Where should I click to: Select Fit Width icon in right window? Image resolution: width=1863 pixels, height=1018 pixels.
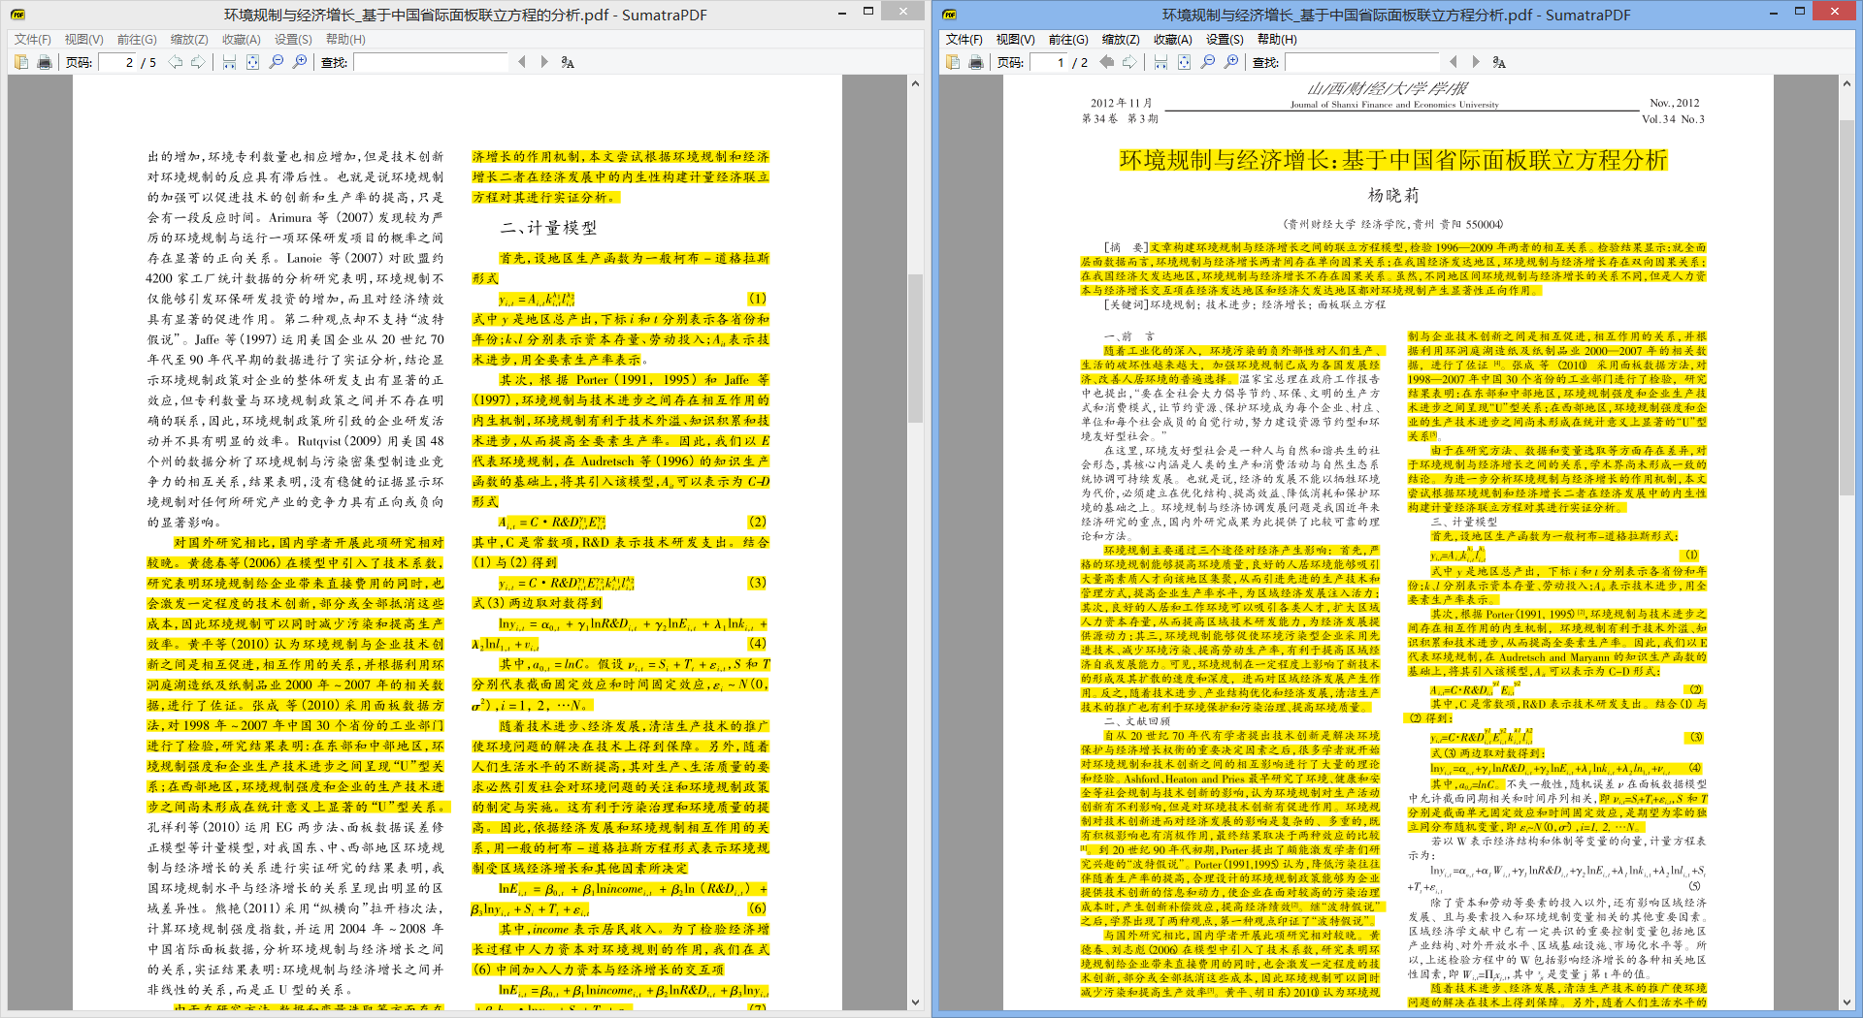[x=1161, y=62]
